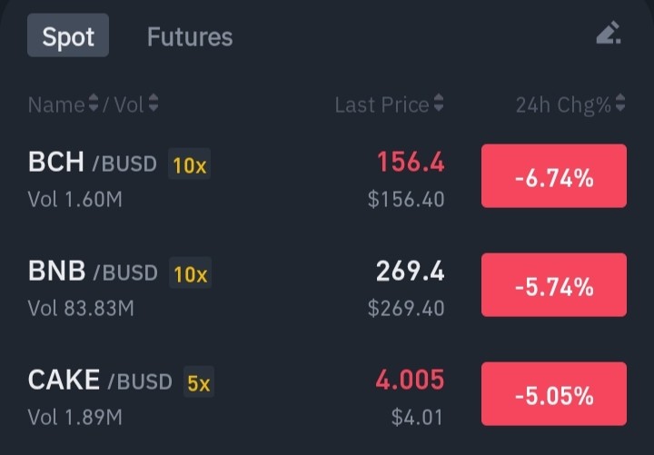The width and height of the screenshot is (654, 455).
Task: Sort by Last Price arrow icon
Action: [x=439, y=103]
